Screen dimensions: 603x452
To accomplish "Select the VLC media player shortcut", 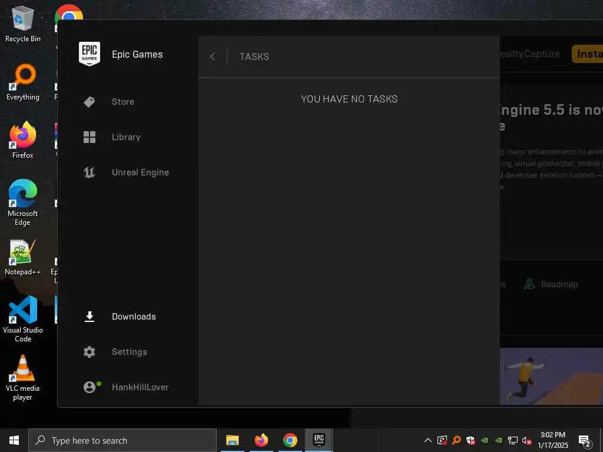I will tap(23, 378).
